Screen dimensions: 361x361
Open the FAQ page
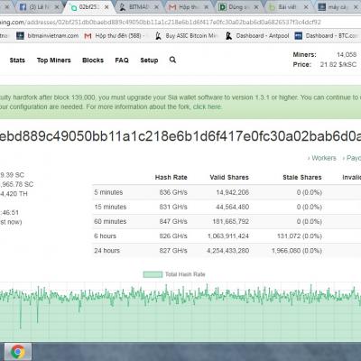click(x=122, y=60)
